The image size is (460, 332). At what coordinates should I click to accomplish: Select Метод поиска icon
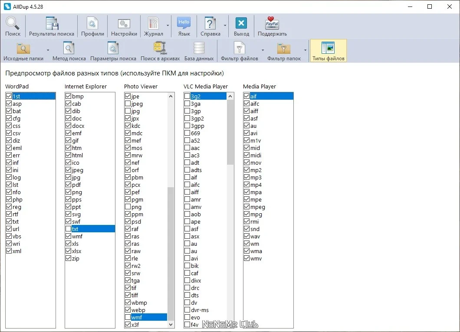coord(69,51)
